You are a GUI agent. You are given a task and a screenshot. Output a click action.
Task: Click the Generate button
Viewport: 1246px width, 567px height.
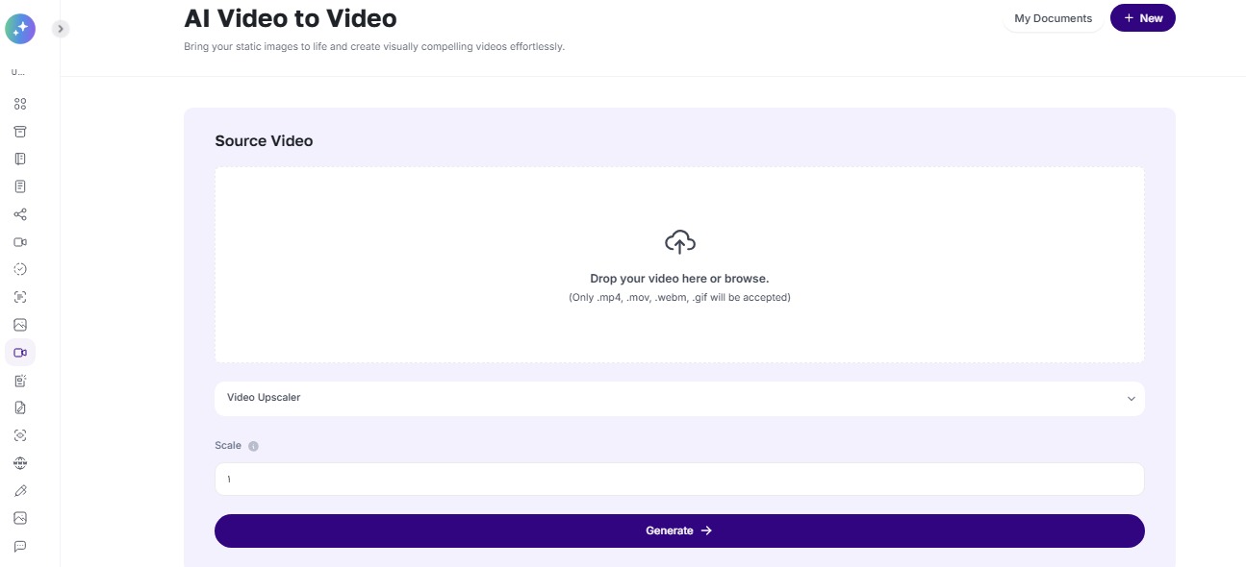[679, 530]
